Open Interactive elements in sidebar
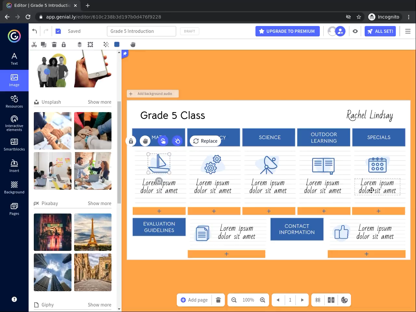The height and width of the screenshot is (312, 416). click(14, 123)
